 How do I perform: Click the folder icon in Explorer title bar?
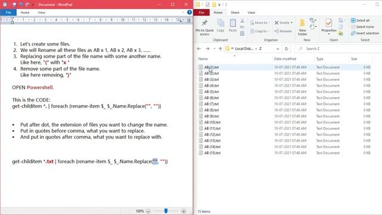(x=198, y=4)
